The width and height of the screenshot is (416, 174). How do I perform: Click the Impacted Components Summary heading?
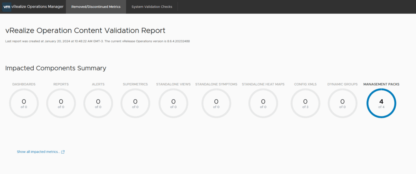coord(56,68)
